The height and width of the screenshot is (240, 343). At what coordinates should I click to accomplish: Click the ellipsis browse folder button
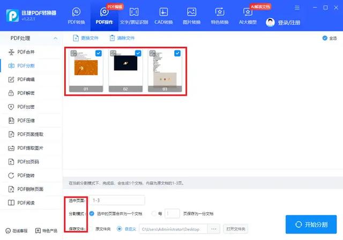coord(214,229)
